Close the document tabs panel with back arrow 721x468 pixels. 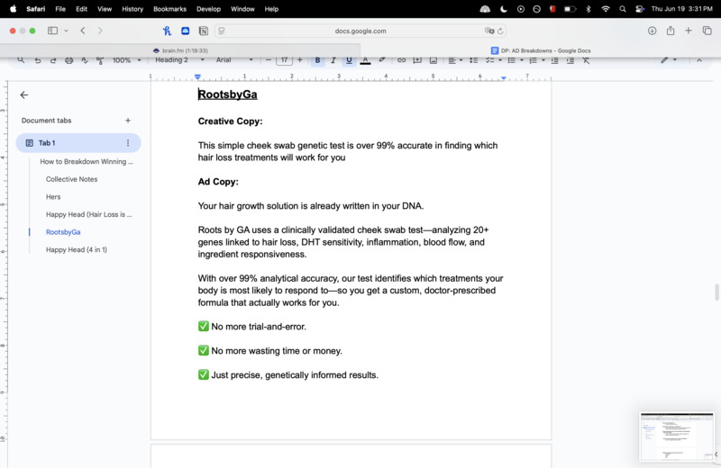(x=24, y=95)
